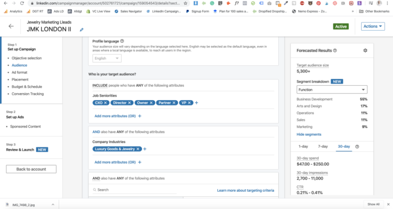Image resolution: width=393 pixels, height=209 pixels.
Task: Click the Active status badge
Action: tap(341, 27)
